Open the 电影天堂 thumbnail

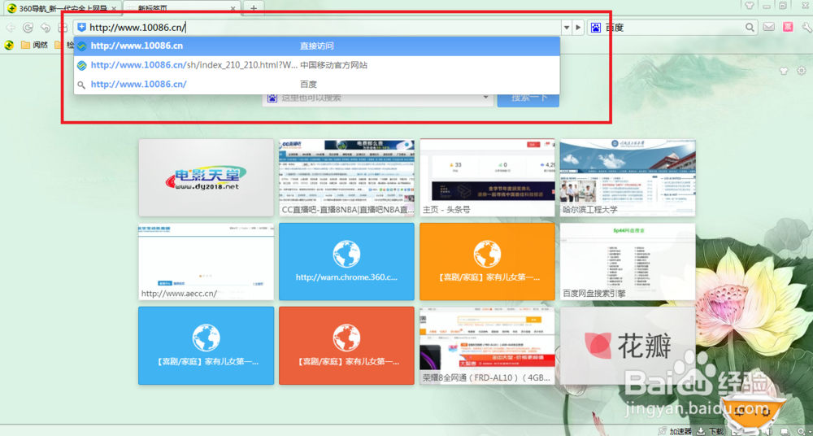[206, 177]
